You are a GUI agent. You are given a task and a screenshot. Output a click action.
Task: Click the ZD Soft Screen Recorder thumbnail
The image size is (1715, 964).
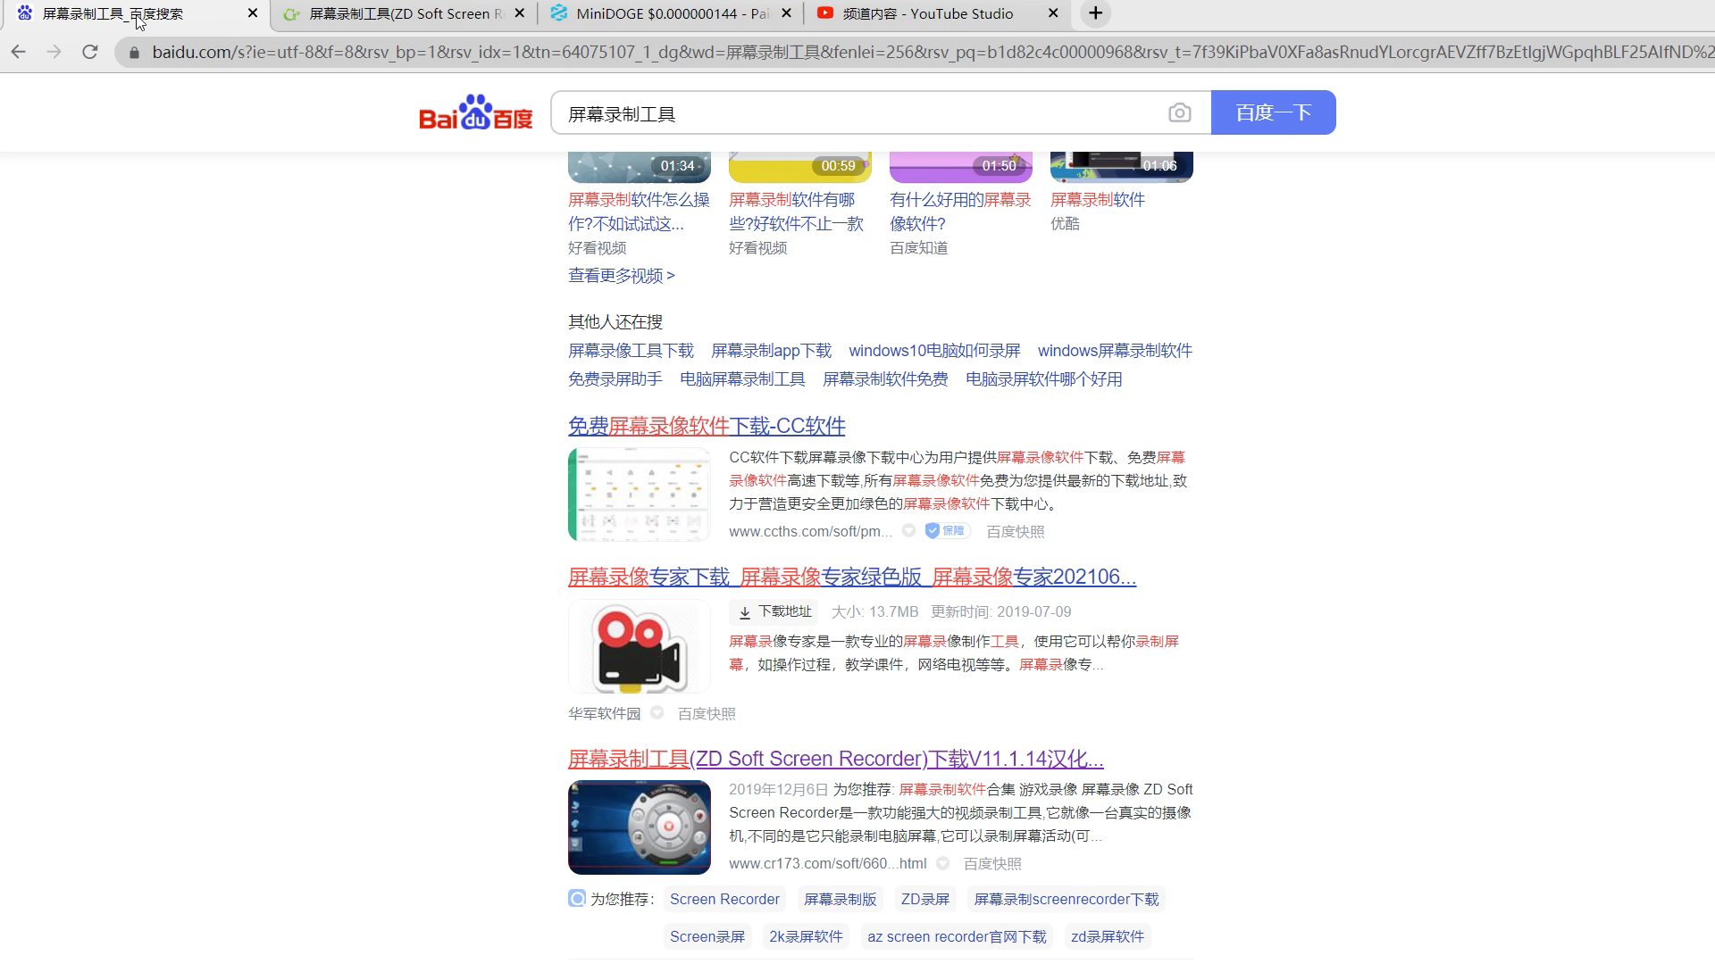(640, 827)
